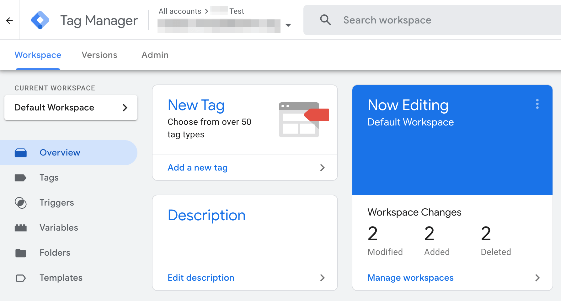Image resolution: width=561 pixels, height=301 pixels.
Task: Click the Description heading
Action: point(206,215)
